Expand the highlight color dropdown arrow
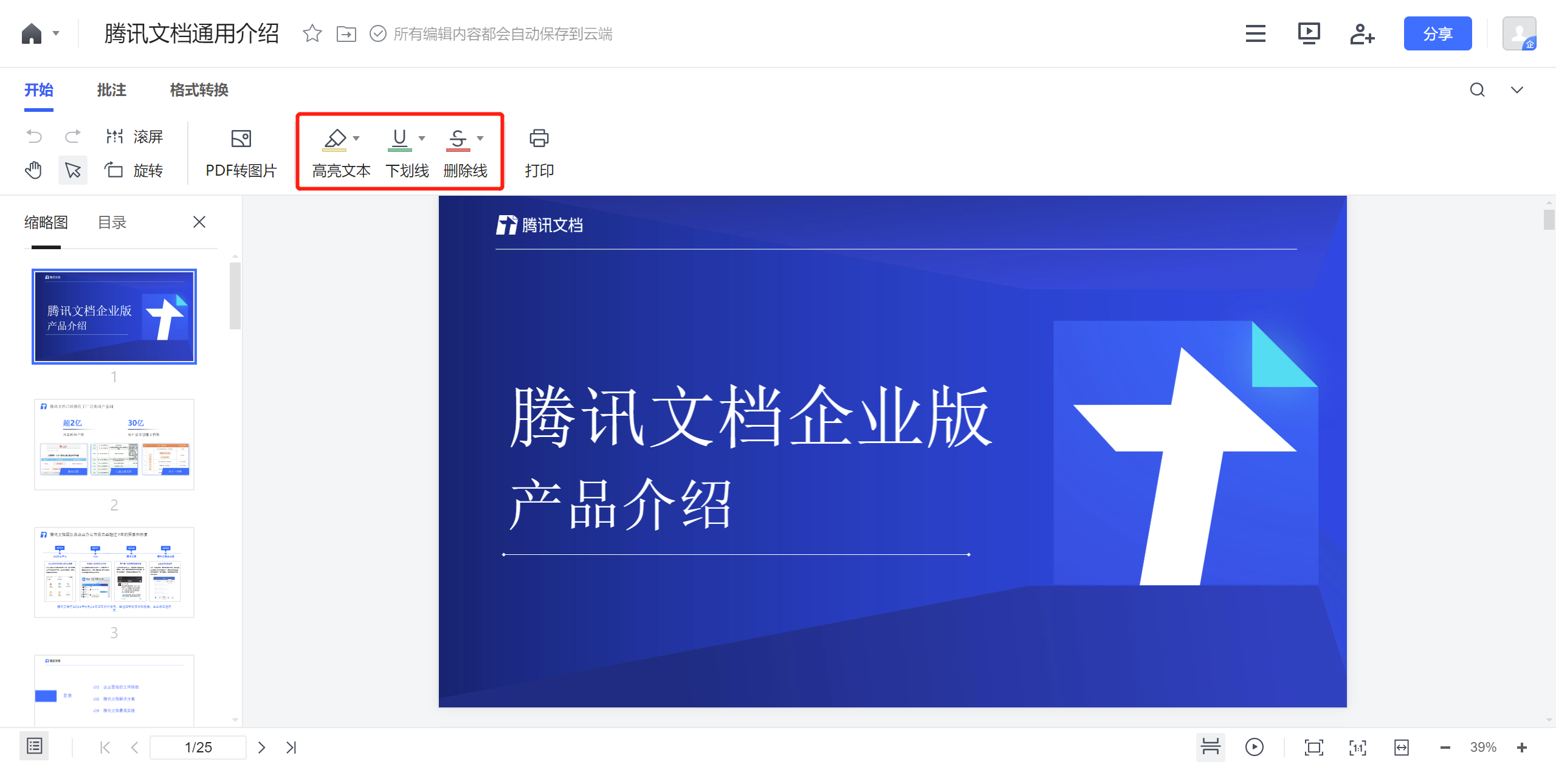Image resolution: width=1556 pixels, height=767 pixels. coord(357,139)
